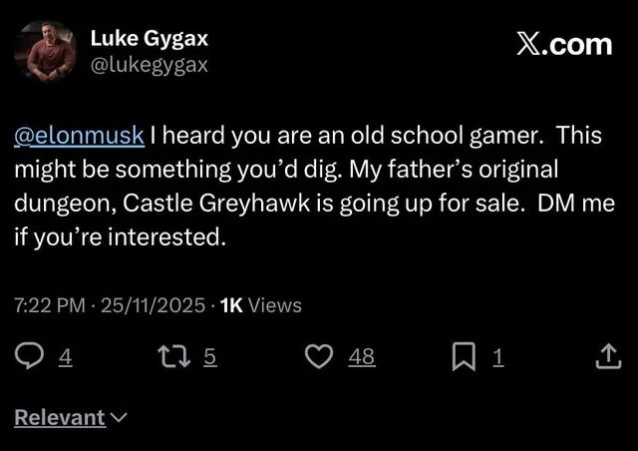
Task: Click the bookmark count of 1
Action: (498, 357)
